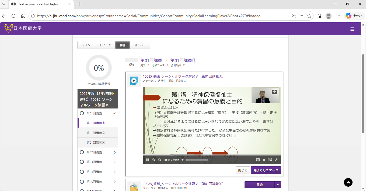366x192 pixels.
Task: Open the browser three-dots settings menu
Action: [338, 16]
